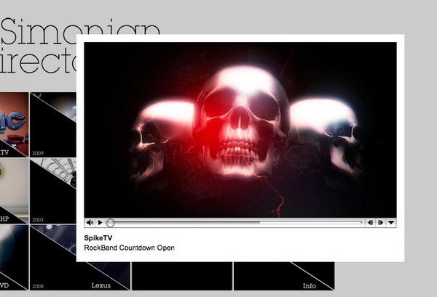Click the RockBand Countdown Open caption

pos(130,248)
